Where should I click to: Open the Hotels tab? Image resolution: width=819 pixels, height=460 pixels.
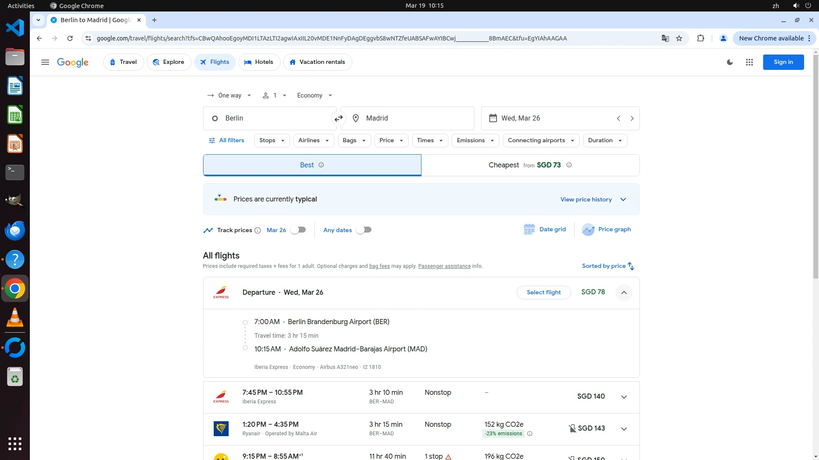[x=259, y=62]
